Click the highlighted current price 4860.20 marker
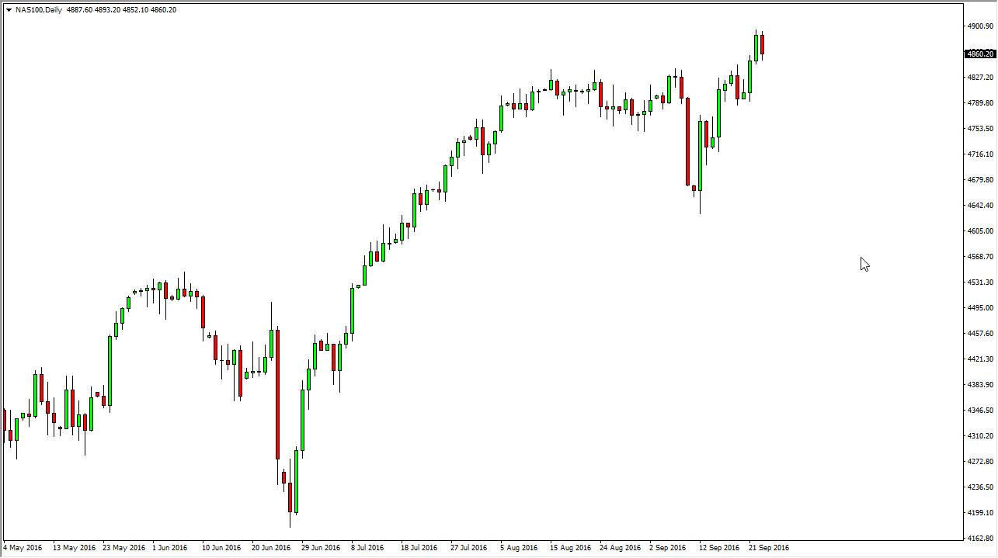This screenshot has height=558, width=998. 981,54
